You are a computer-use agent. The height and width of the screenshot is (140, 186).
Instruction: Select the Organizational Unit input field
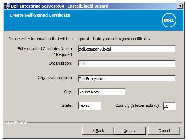(127, 79)
